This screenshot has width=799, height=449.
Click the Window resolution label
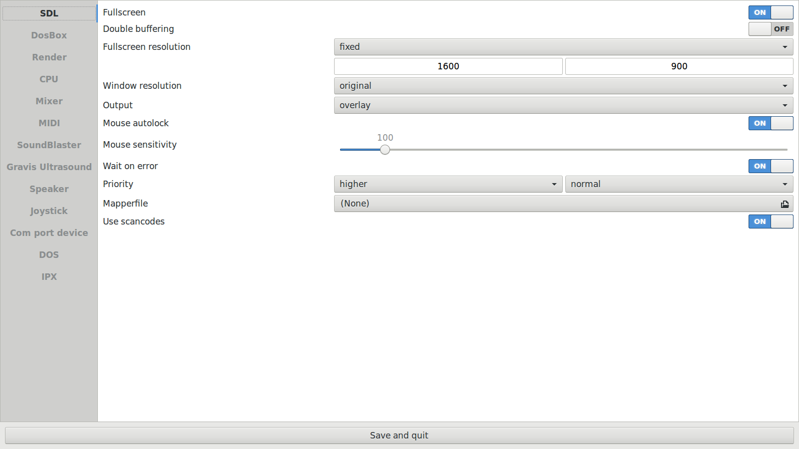point(142,86)
